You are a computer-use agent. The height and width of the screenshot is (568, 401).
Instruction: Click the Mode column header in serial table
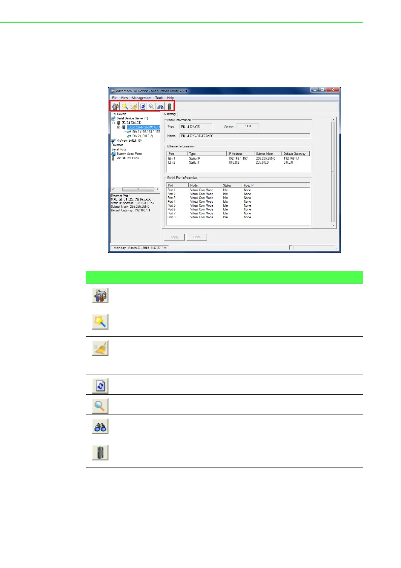coord(205,185)
